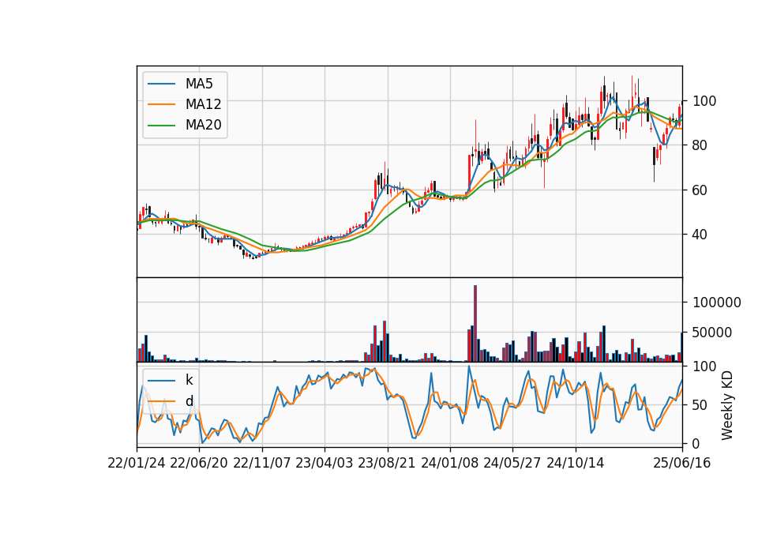The width and height of the screenshot is (758, 545).
Task: Click the orange MA12 legend line swatch
Action: point(161,104)
